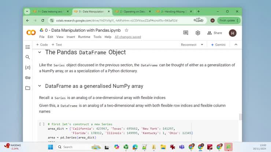The width and height of the screenshot is (271, 152).
Task: Collapse the Pandas DataFrame Object section
Action: (x=40, y=52)
